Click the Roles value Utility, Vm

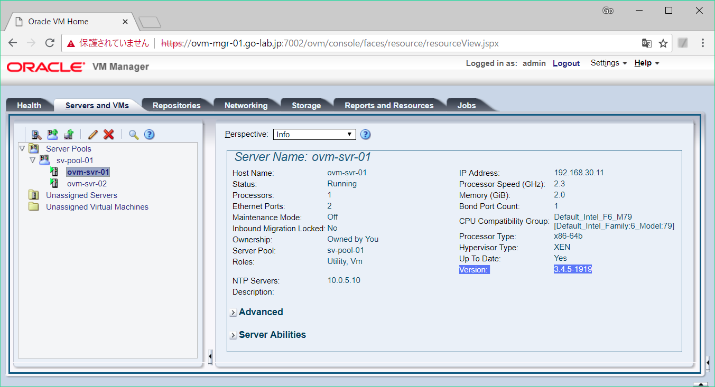345,261
